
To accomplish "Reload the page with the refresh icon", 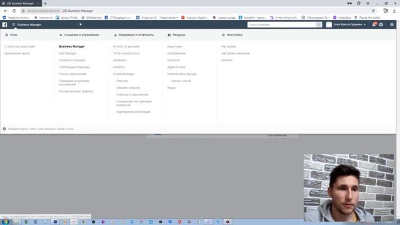I will (x=14, y=11).
